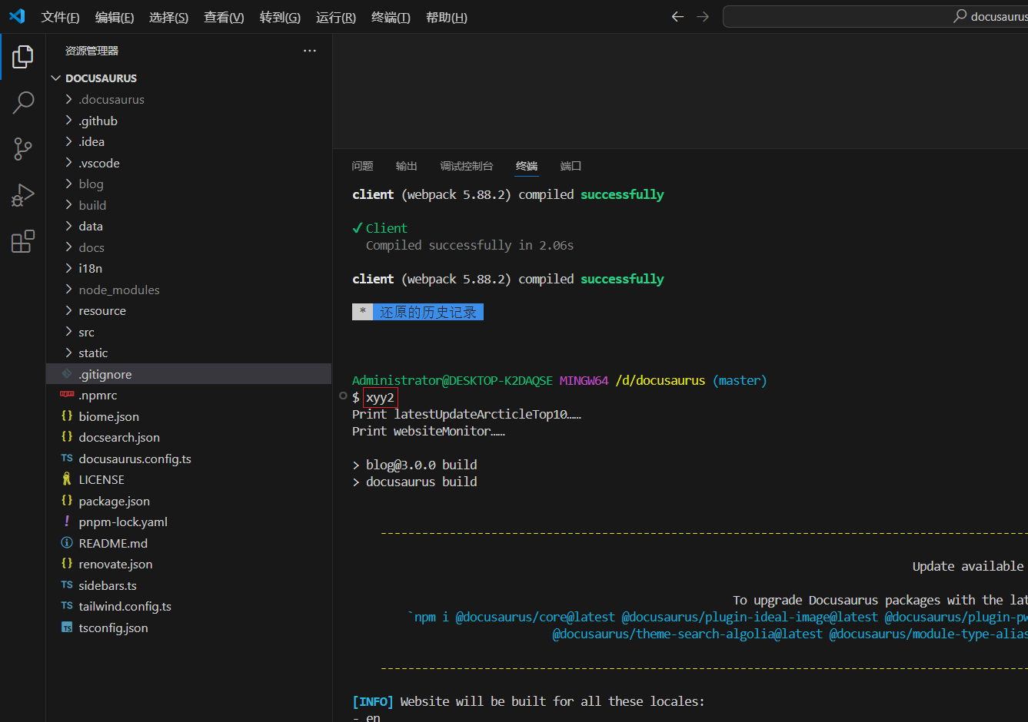Expand the static folder

click(188, 353)
